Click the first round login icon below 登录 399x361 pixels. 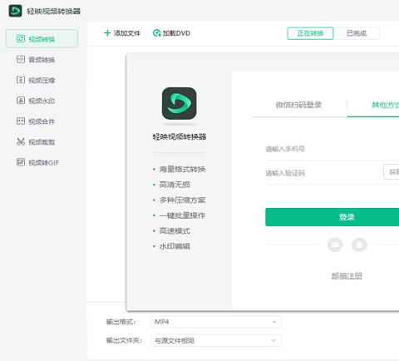pyautogui.click(x=335, y=245)
